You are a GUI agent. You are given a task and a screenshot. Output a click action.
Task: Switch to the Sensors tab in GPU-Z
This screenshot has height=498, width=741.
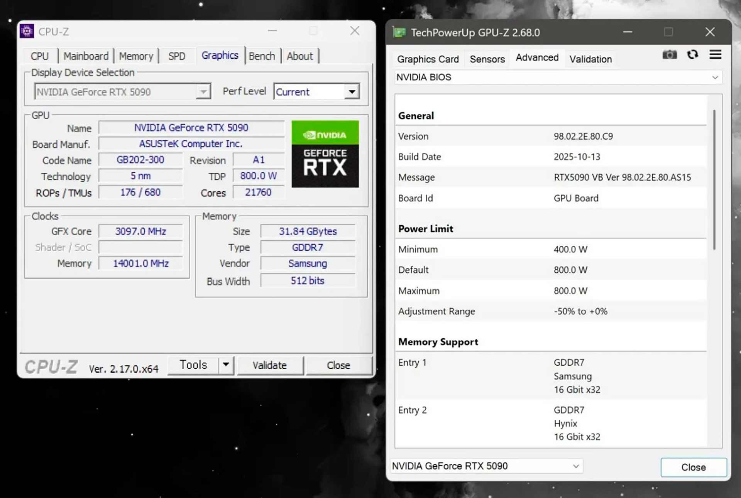point(487,59)
